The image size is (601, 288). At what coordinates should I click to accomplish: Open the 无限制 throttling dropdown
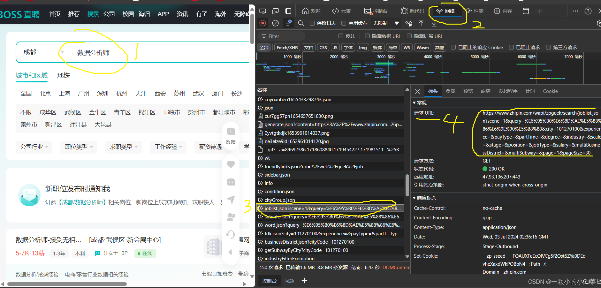[386, 23]
